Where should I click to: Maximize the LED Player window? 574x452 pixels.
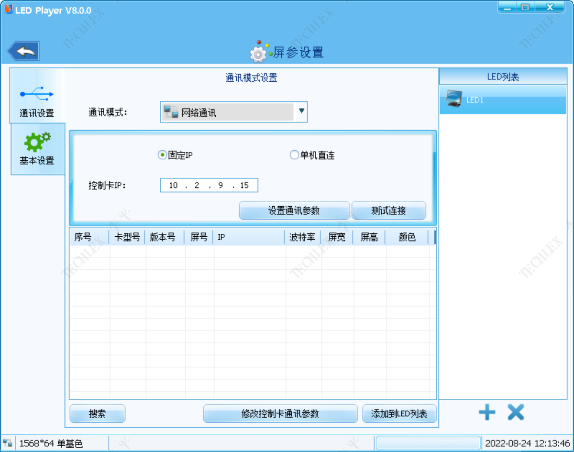[x=525, y=7]
